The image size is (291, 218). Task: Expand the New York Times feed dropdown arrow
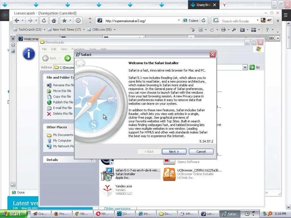84,30
